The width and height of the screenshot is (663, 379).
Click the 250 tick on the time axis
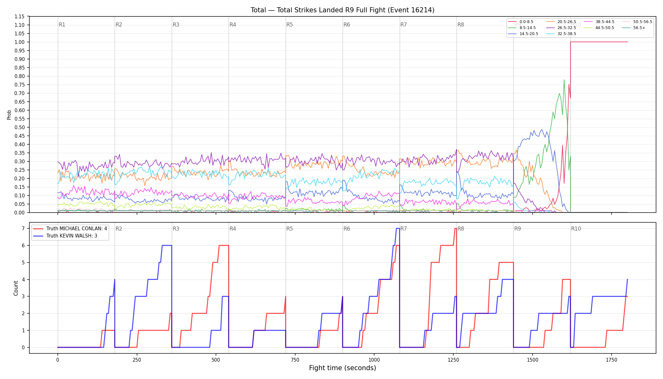coord(137,360)
